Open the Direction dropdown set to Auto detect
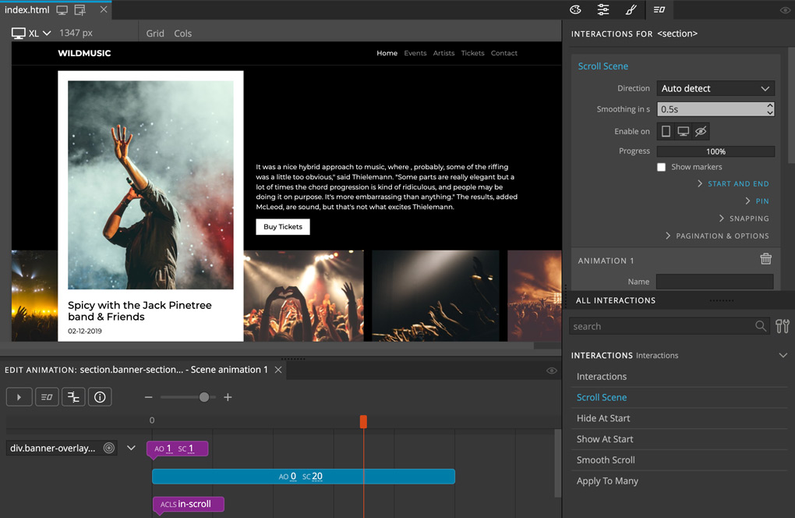This screenshot has width=795, height=518. click(x=715, y=88)
